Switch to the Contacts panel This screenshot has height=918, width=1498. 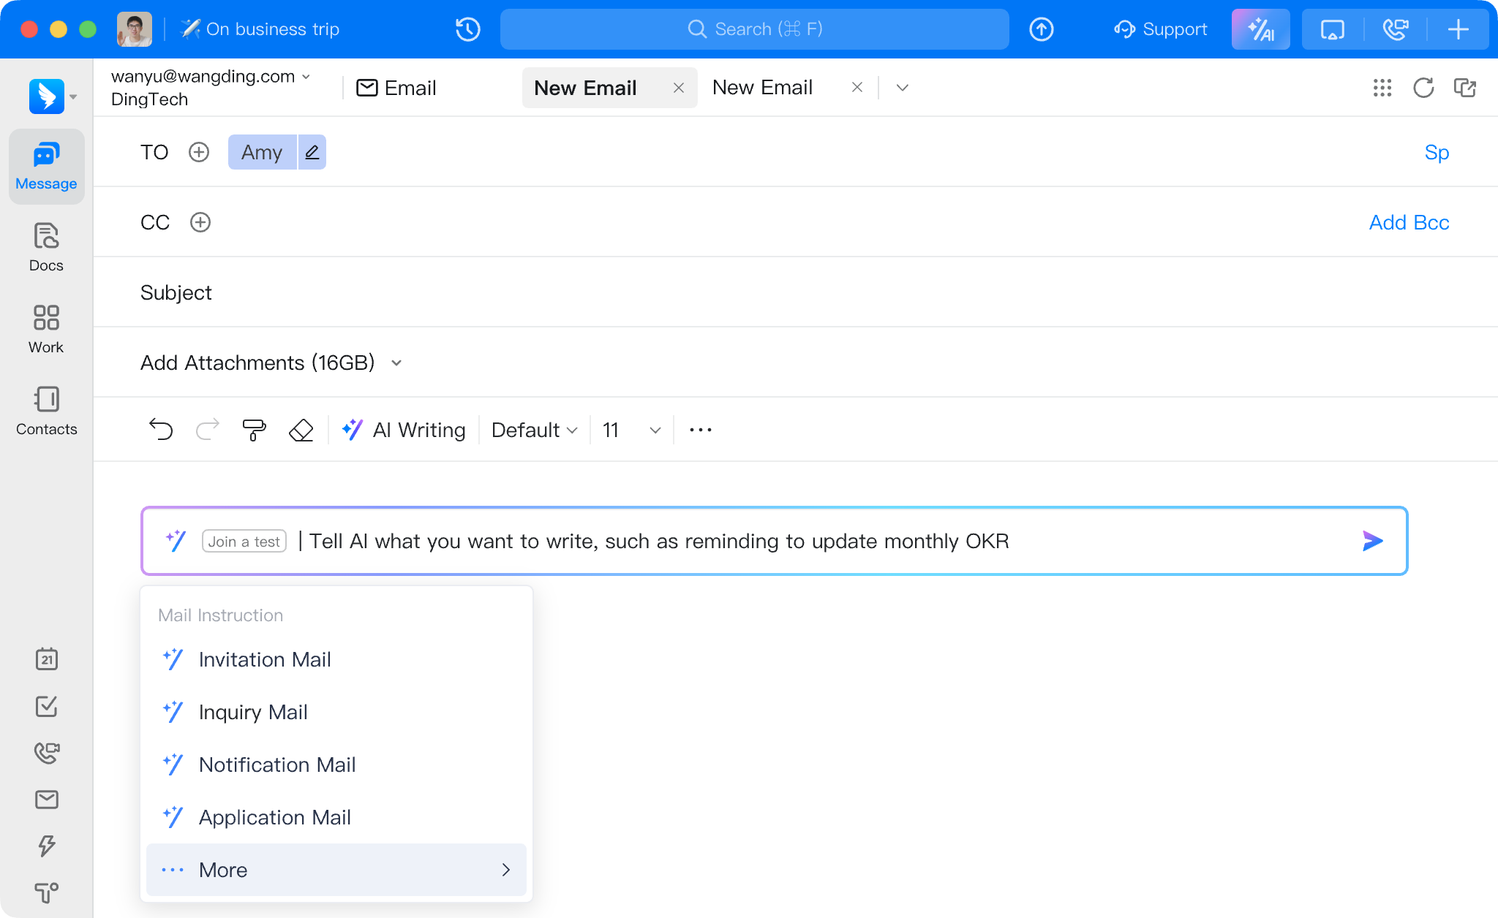click(x=46, y=410)
